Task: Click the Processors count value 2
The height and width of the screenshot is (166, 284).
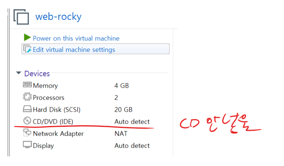Action: [x=116, y=98]
